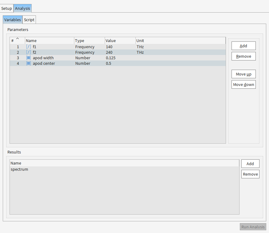Click the Frequency type cell for f2

(85, 52)
